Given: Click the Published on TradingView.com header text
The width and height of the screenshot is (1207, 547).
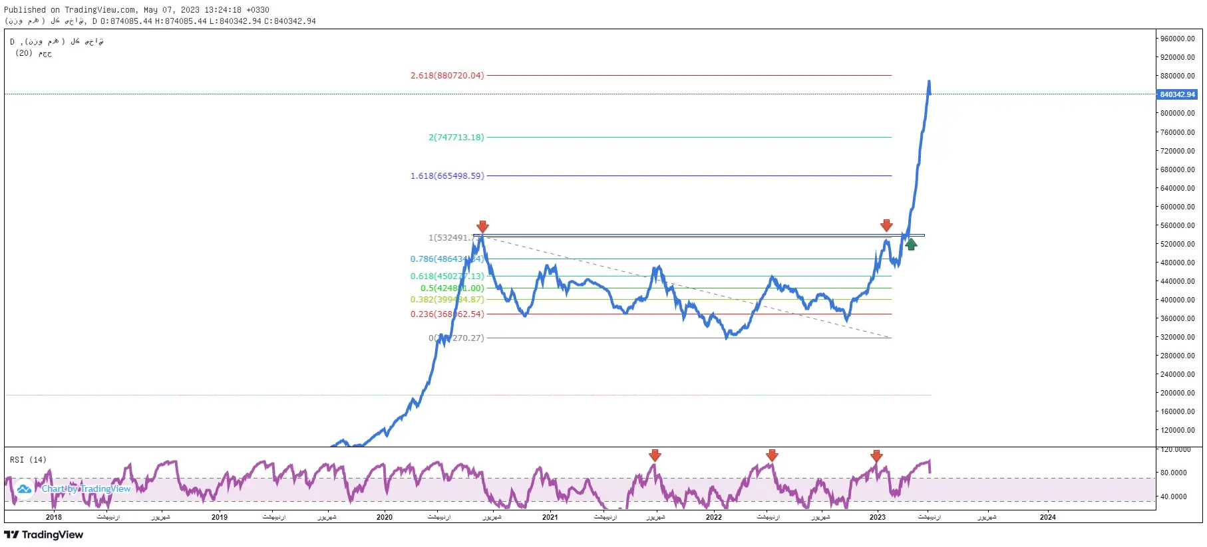Looking at the screenshot, I should (x=137, y=10).
